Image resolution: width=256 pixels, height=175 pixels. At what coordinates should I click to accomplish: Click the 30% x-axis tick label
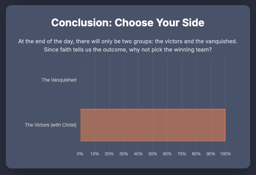(x=124, y=154)
